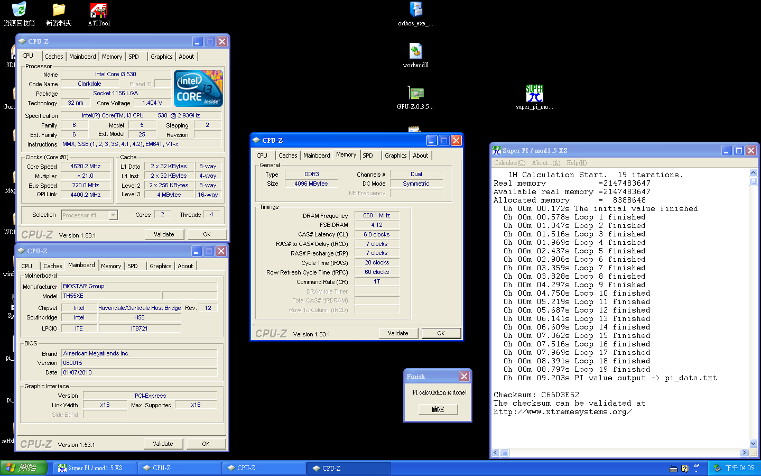
Task: Click the Core Voltage 1.404 V value
Action: coord(152,103)
